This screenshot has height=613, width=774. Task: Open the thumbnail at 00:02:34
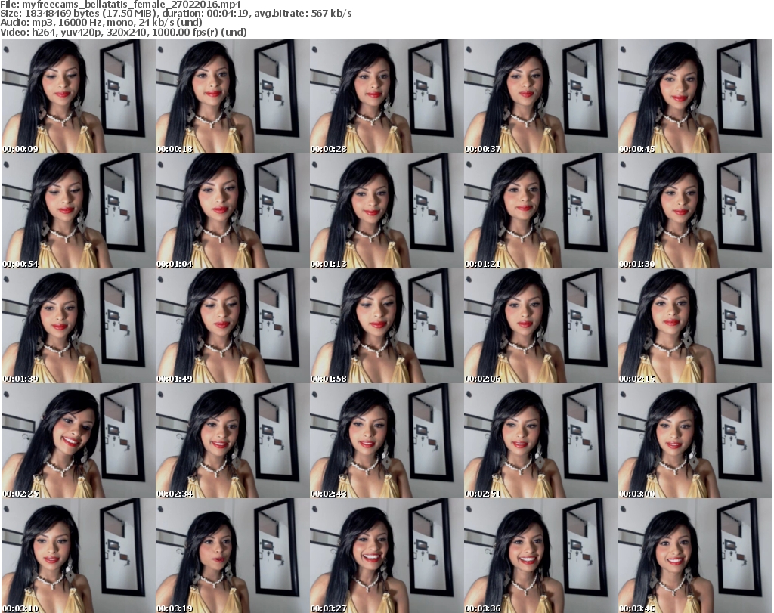233,441
